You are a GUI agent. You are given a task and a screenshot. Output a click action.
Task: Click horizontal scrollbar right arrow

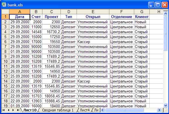pos(159,110)
